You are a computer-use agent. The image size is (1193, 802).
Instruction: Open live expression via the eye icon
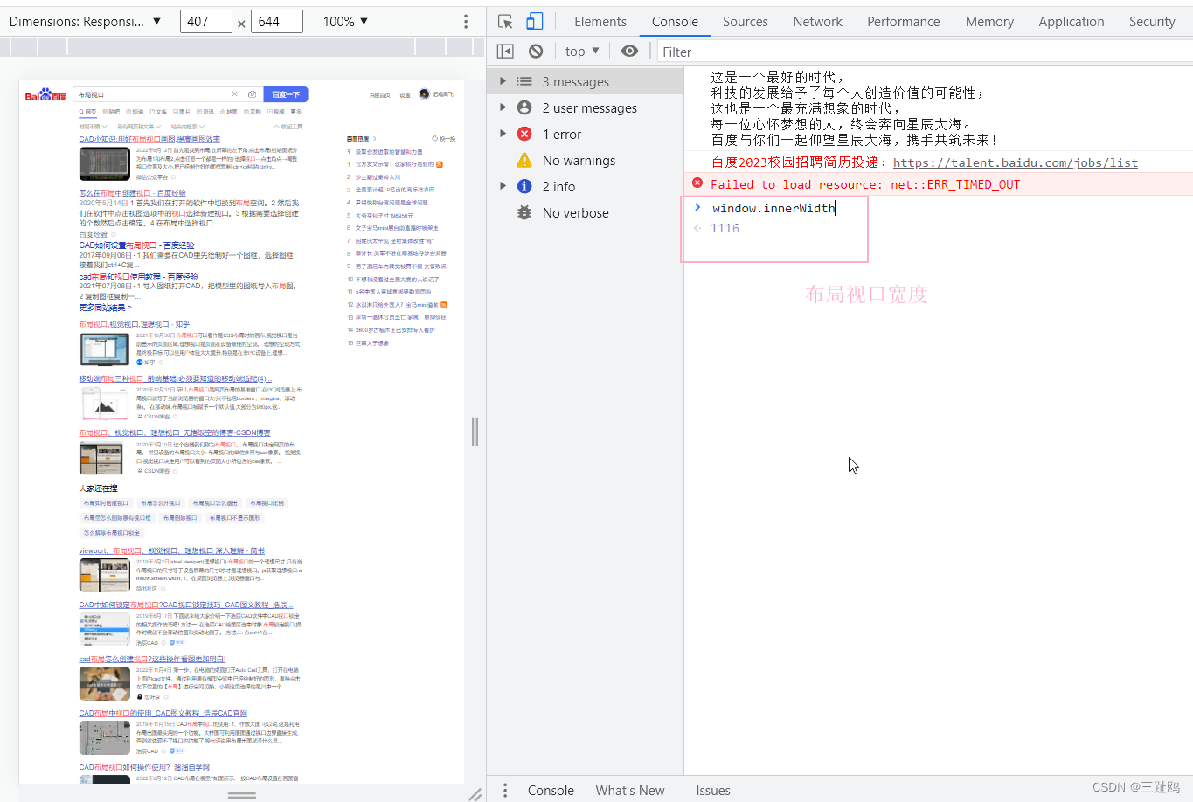pos(629,52)
